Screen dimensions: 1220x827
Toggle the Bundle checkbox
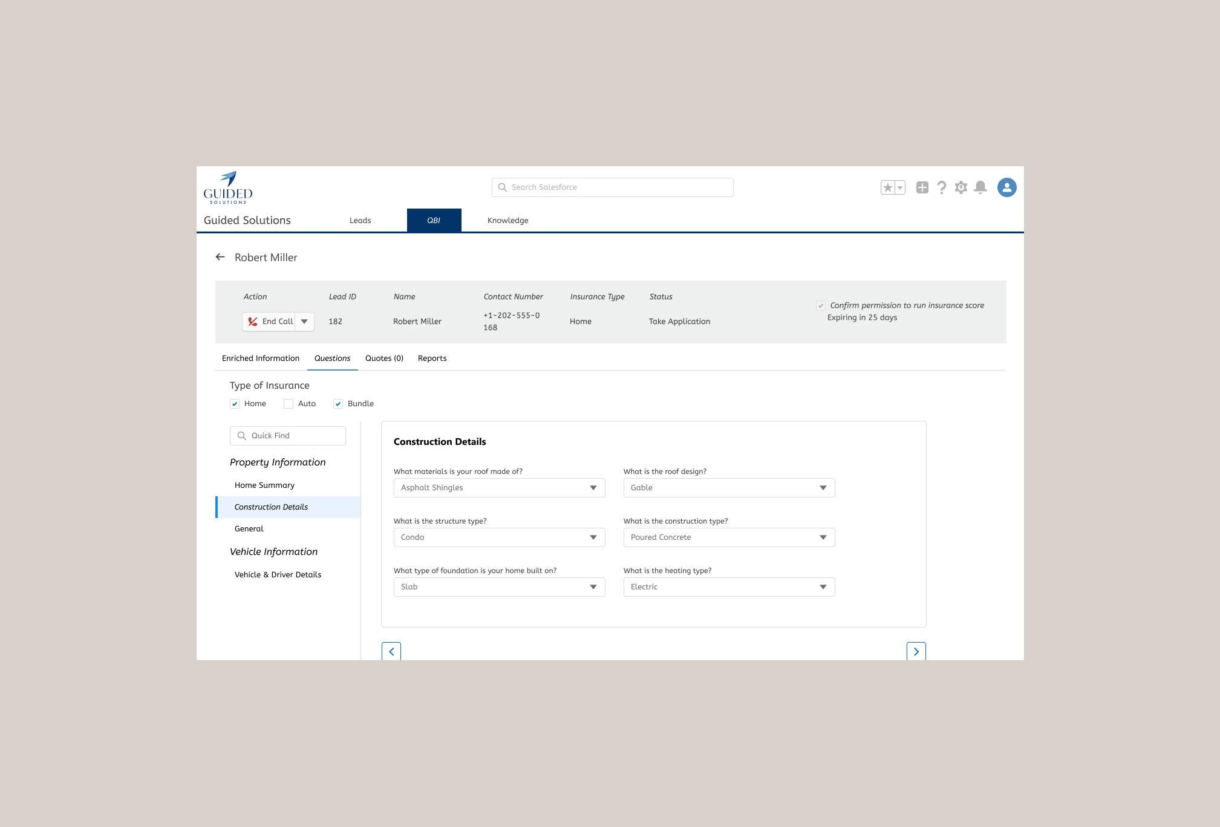pyautogui.click(x=338, y=404)
